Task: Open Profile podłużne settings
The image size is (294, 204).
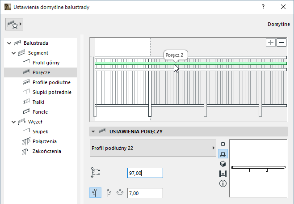Action: [x=51, y=82]
